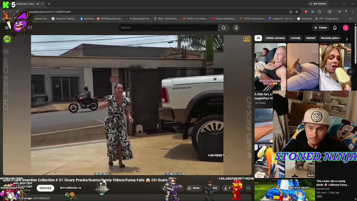This screenshot has width=357, height=201.
Task: Open the Disney Pin Trading bookmark
Action: pyautogui.click(x=63, y=19)
